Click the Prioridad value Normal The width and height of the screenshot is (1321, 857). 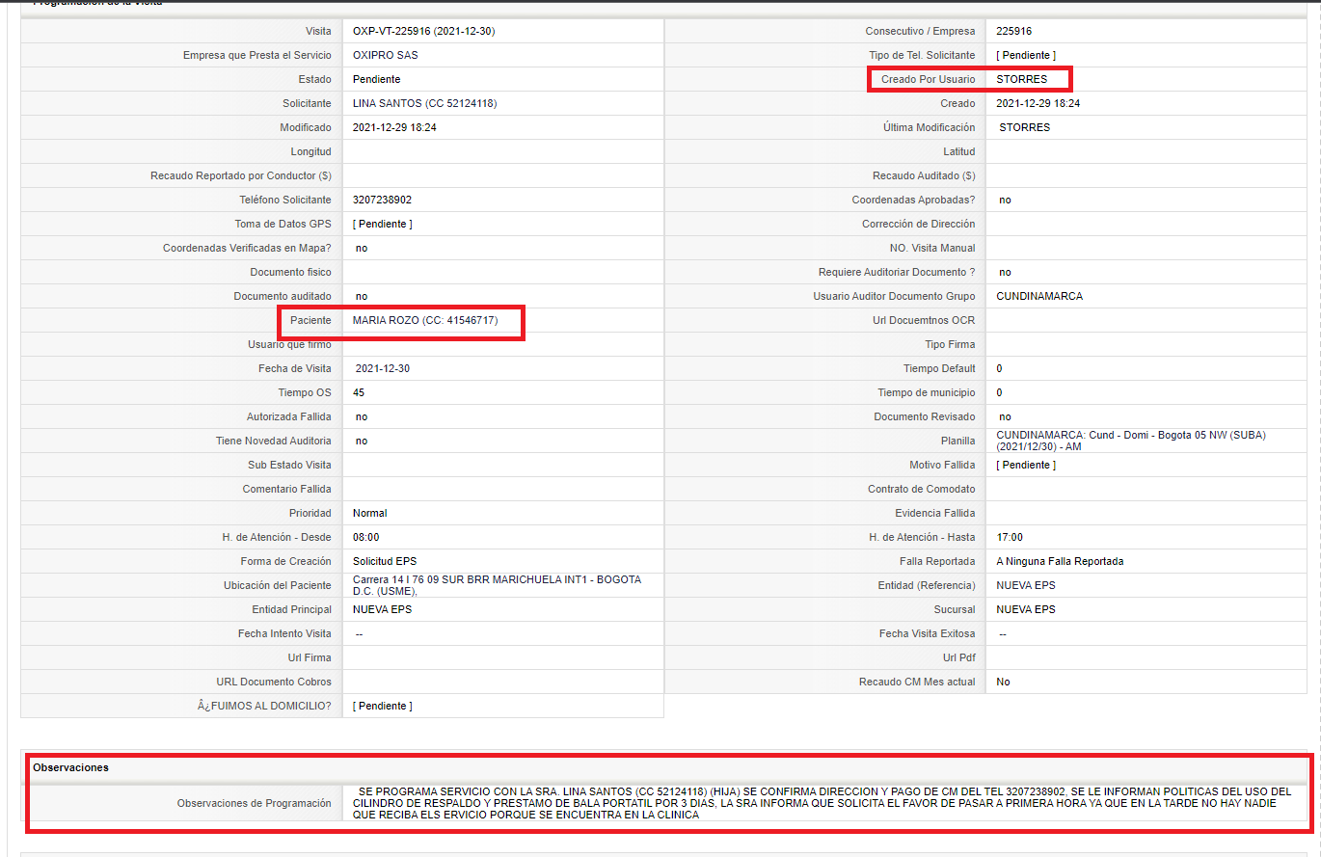(370, 513)
